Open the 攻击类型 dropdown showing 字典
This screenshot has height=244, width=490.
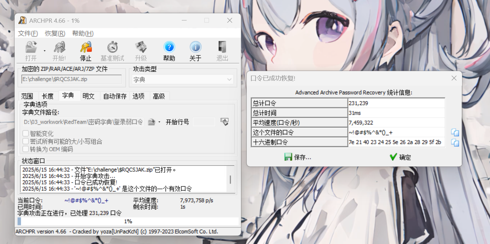(x=183, y=79)
